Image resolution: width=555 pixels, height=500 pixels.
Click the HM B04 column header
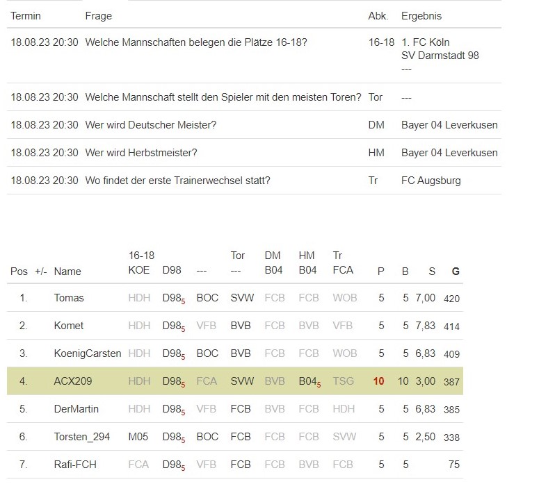click(x=307, y=263)
